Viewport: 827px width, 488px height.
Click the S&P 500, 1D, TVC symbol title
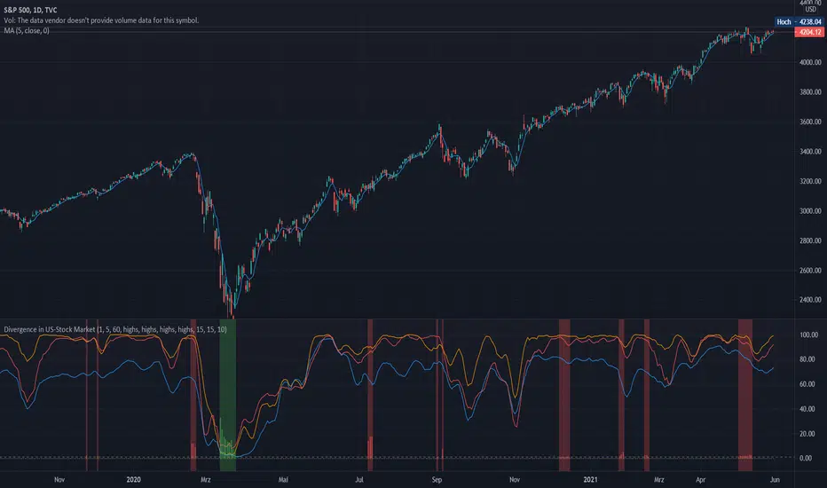pyautogui.click(x=30, y=10)
